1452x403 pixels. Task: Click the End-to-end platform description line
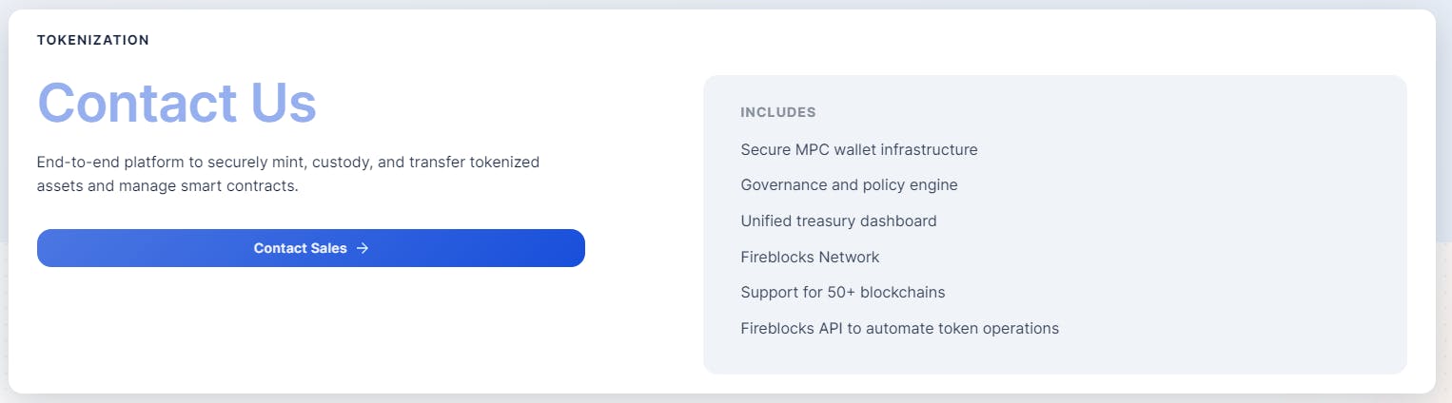point(288,163)
